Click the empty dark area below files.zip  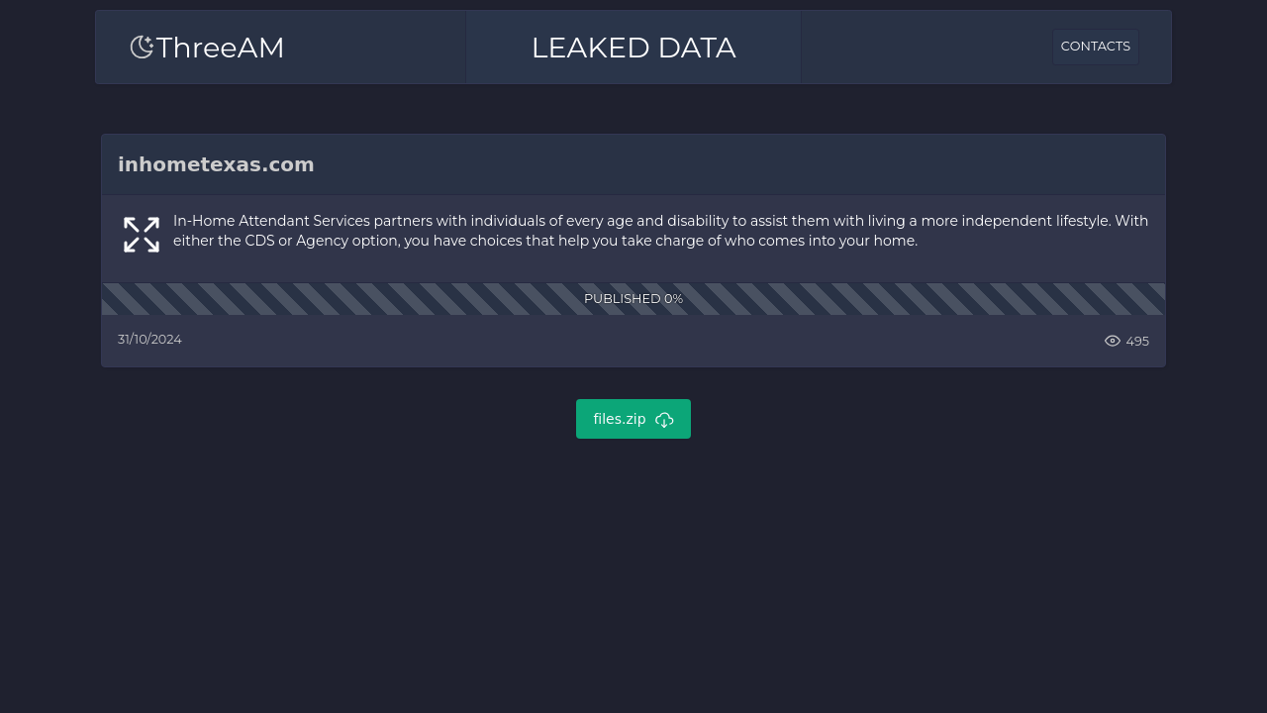point(633,574)
